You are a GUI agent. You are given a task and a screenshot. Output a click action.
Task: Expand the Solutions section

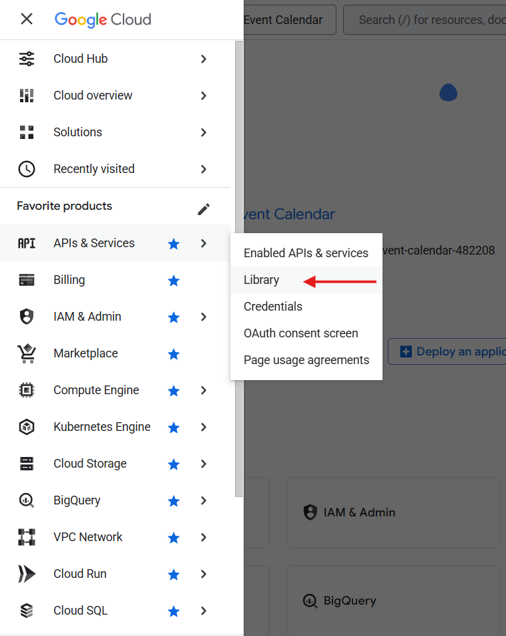coord(203,132)
